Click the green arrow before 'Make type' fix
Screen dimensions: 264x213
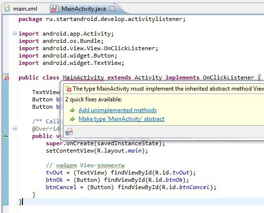pyautogui.click(x=72, y=119)
